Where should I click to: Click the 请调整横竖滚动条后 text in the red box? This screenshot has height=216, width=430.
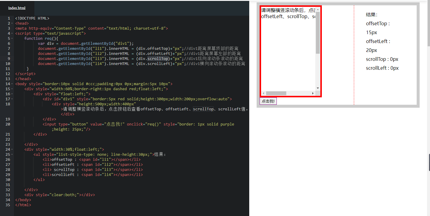coord(283,10)
